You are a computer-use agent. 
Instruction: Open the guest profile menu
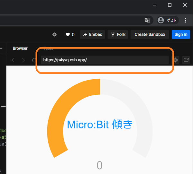click(168, 20)
